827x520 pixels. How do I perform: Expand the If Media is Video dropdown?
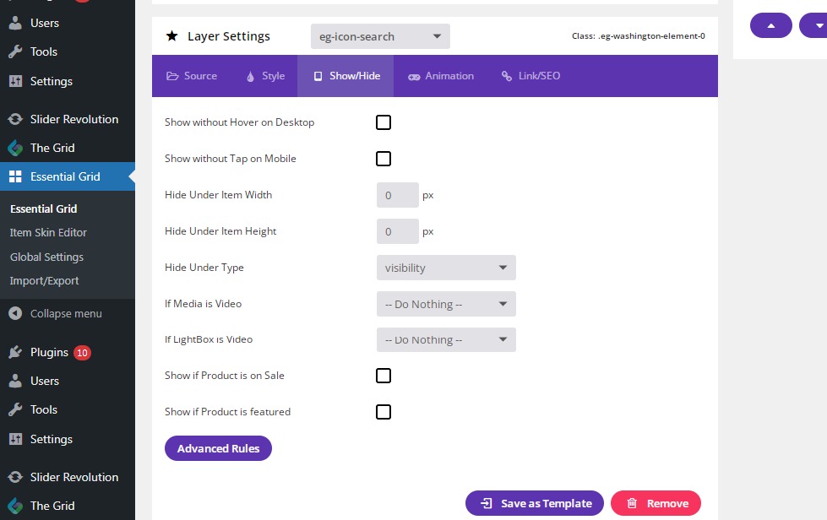pyautogui.click(x=446, y=304)
